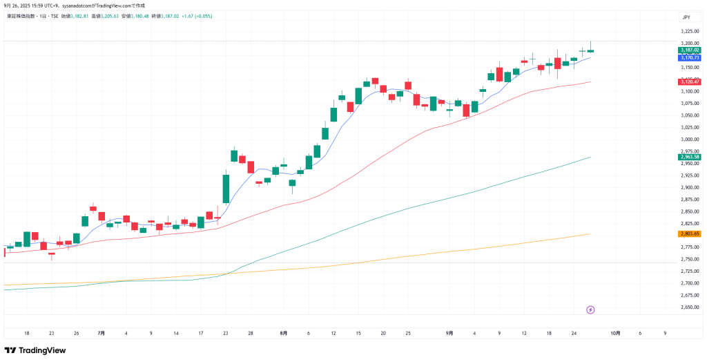The image size is (707, 362).
Task: Click the orange 2,803.65 moving average label
Action: pyautogui.click(x=689, y=234)
